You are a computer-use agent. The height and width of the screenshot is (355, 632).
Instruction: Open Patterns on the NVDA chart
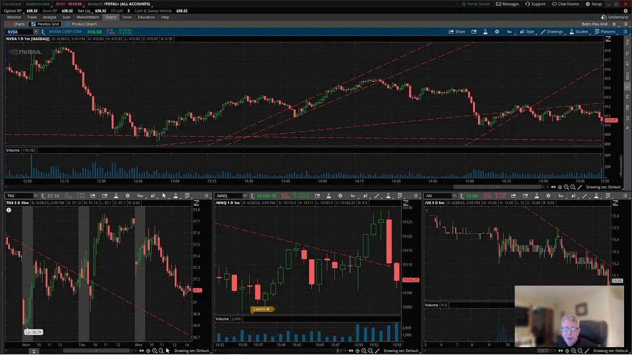click(x=605, y=32)
